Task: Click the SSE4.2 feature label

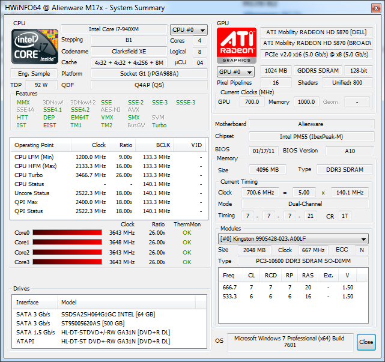Action: pyautogui.click(x=80, y=110)
